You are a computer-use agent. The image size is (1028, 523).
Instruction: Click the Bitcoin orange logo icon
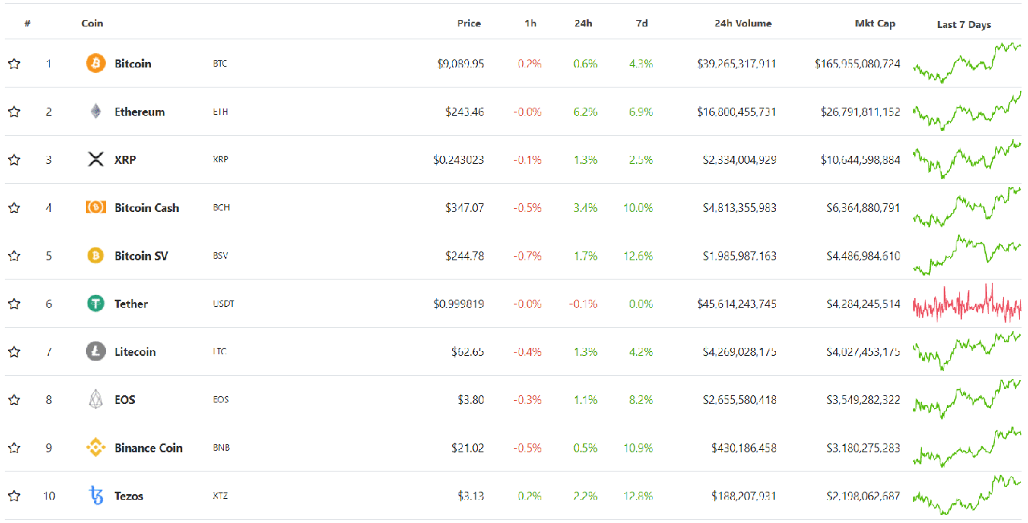point(96,63)
